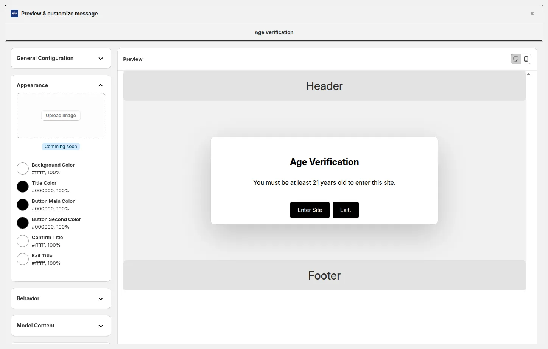Click Enter Site button in preview
Viewport: 548px width, 349px height.
pos(310,210)
